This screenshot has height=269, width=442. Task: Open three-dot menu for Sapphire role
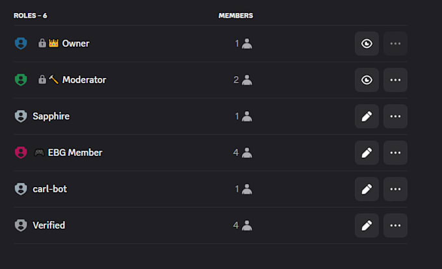395,116
